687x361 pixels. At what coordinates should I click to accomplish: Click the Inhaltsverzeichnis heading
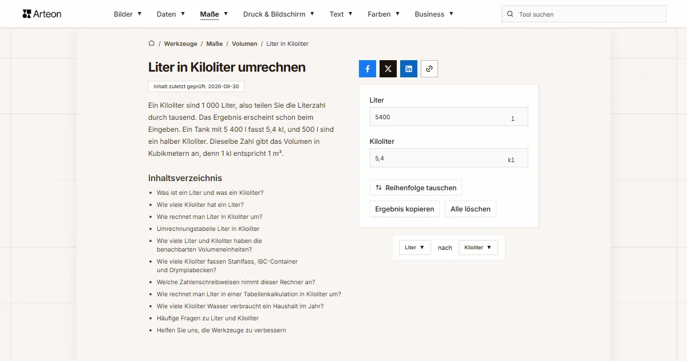coord(185,178)
